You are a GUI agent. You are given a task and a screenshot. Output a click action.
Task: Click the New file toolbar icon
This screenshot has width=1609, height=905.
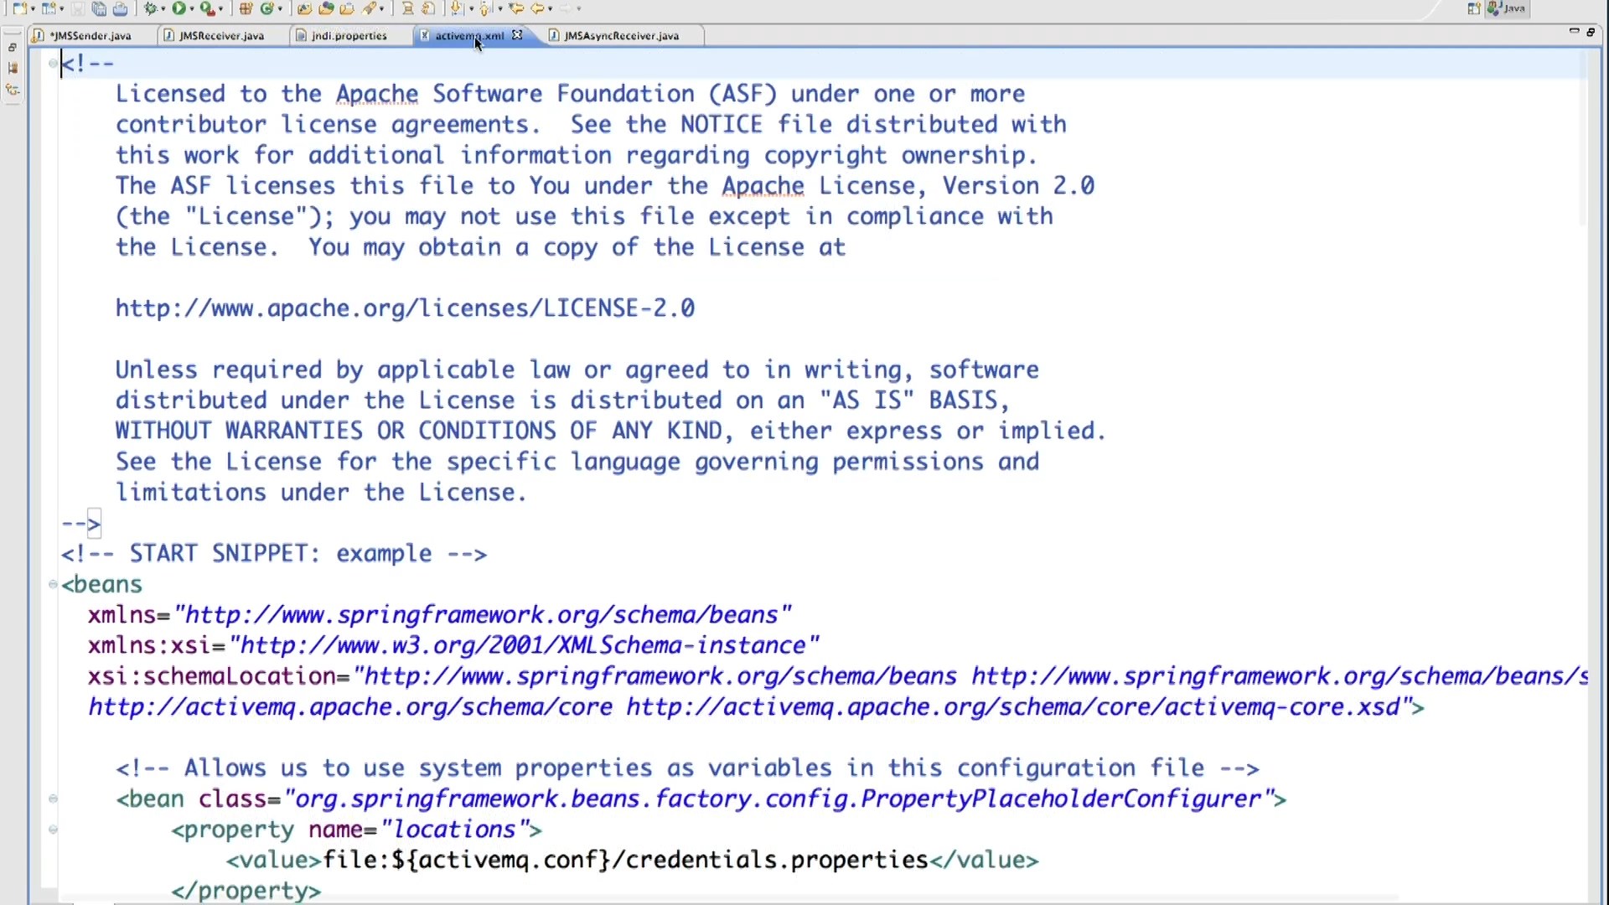(20, 8)
